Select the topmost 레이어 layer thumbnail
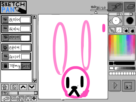The height and width of the screenshot is (102, 136). point(25,20)
